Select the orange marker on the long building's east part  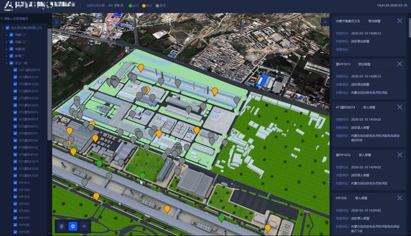coord(215,92)
